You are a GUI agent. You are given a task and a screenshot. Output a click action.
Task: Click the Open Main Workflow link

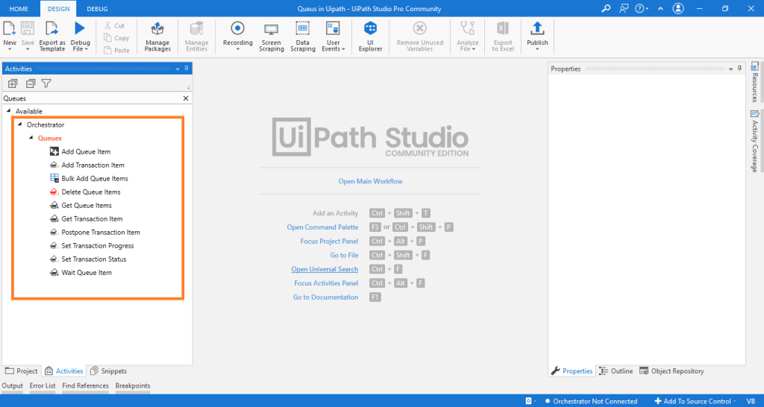370,181
